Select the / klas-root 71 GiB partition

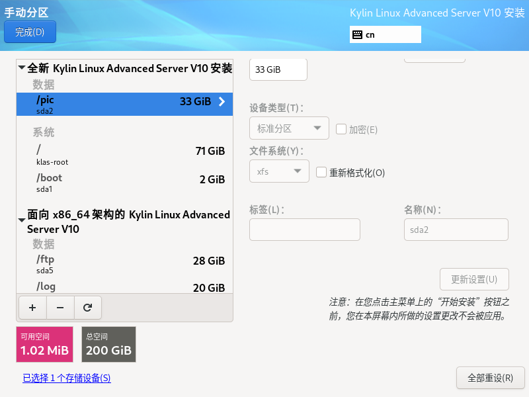[124, 155]
